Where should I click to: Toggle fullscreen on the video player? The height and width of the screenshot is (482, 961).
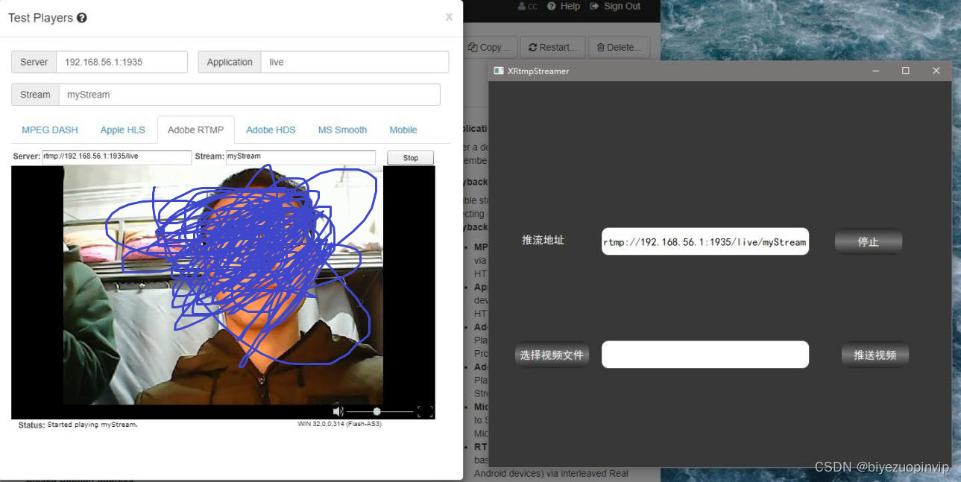tap(425, 410)
